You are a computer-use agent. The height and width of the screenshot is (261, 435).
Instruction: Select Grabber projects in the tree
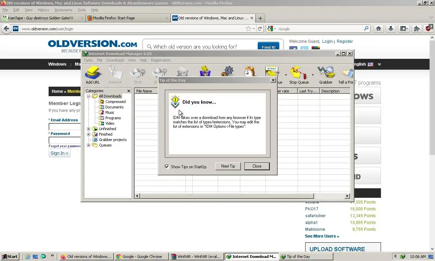click(x=112, y=140)
